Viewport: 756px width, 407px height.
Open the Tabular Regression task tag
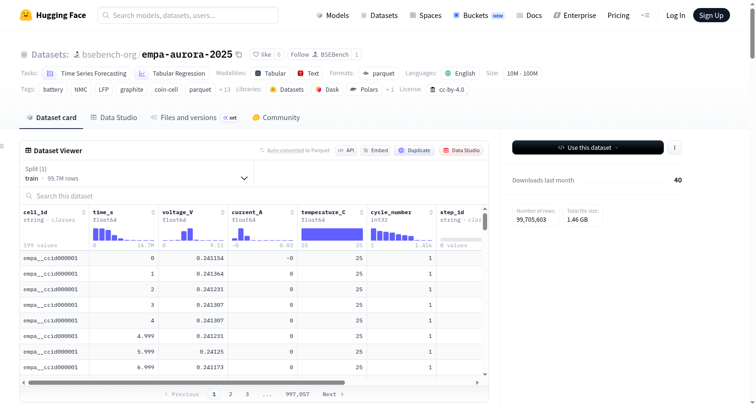pyautogui.click(x=172, y=73)
